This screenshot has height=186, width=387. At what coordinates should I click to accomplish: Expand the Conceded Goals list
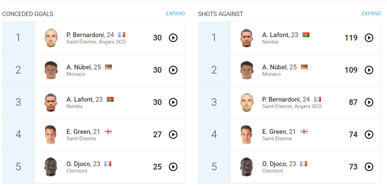[x=175, y=14]
